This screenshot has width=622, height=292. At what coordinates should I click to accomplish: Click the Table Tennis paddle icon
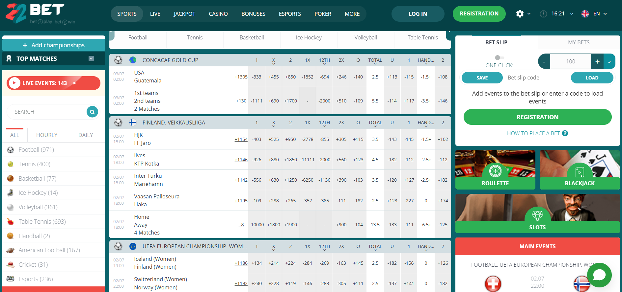[11, 222]
